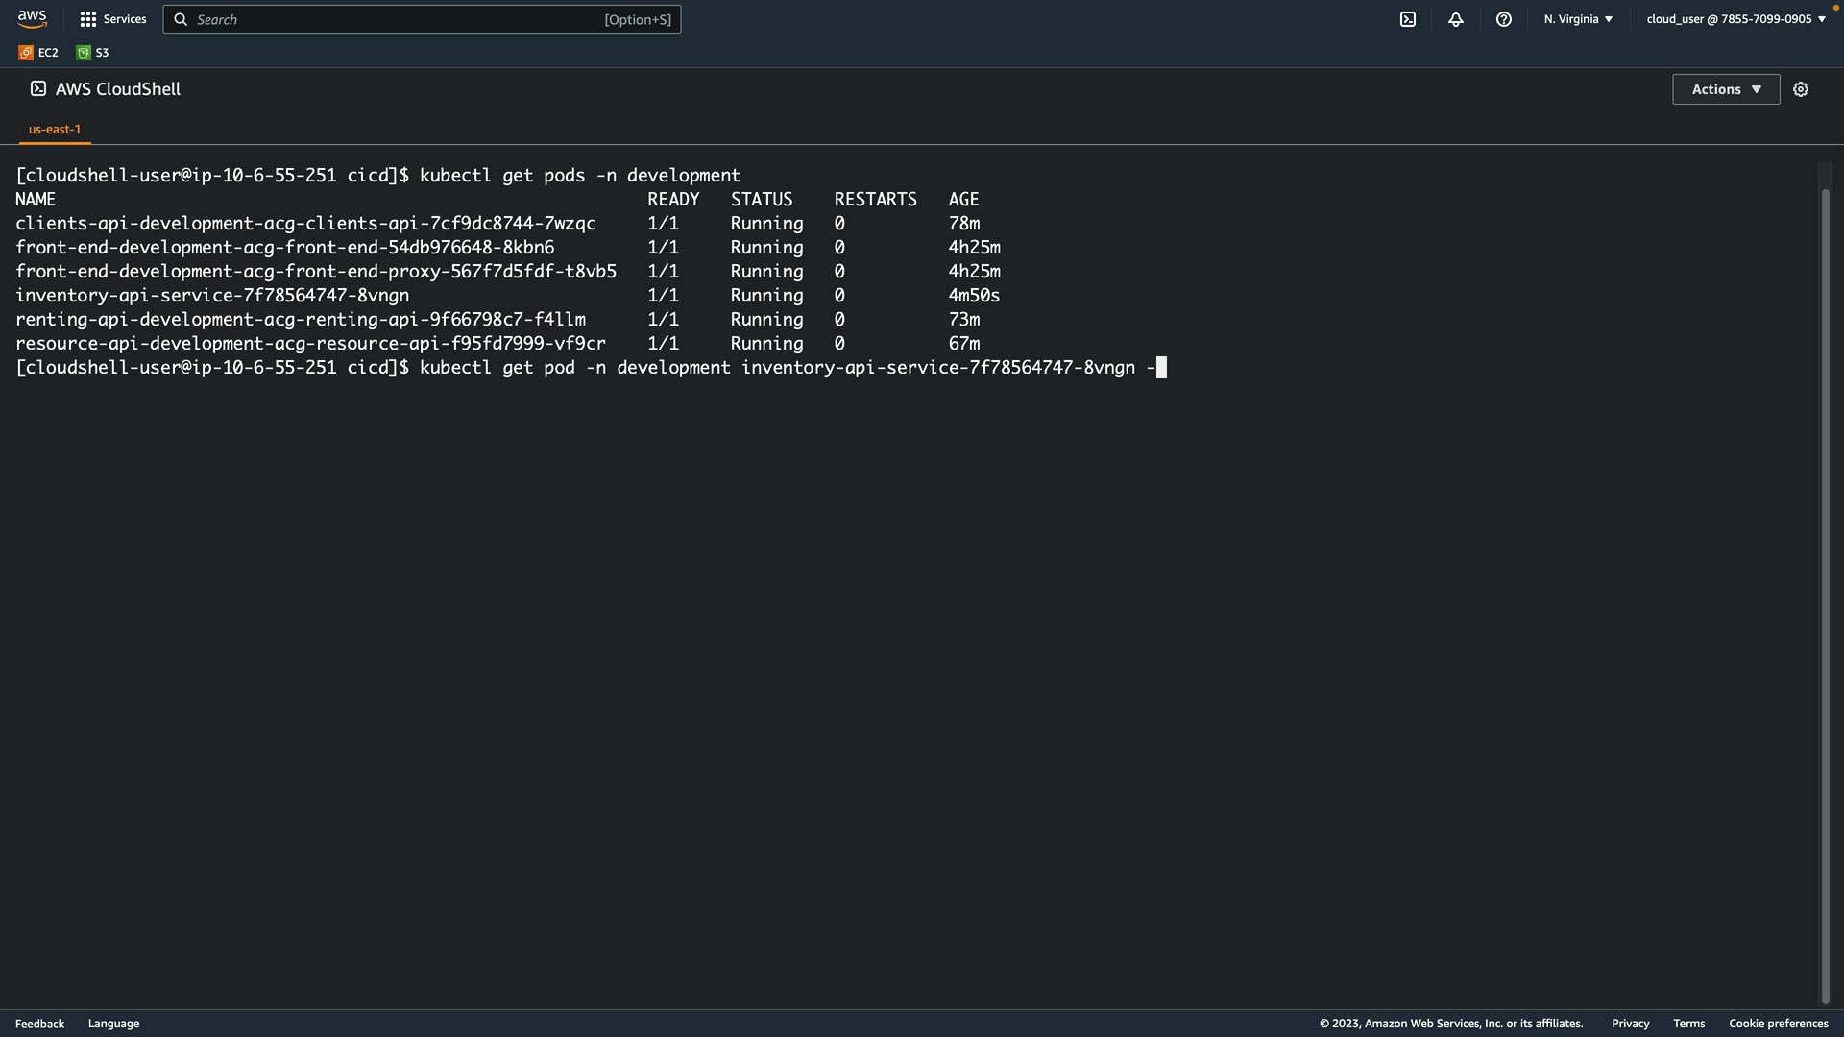Open the S3 shortcut in favorites bar

click(93, 53)
